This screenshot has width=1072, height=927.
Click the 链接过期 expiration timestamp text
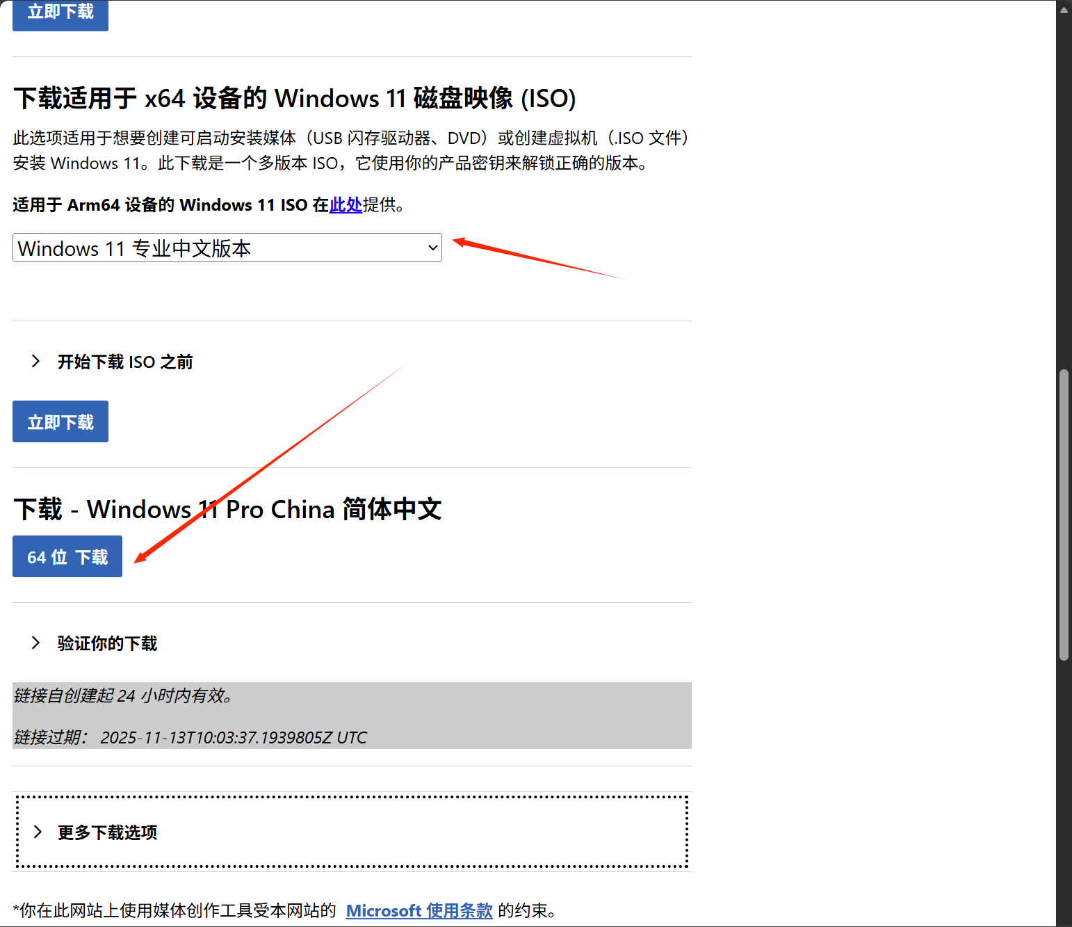click(x=233, y=737)
